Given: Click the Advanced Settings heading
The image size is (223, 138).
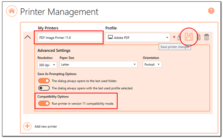Looking at the screenshot, I should (x=54, y=51).
